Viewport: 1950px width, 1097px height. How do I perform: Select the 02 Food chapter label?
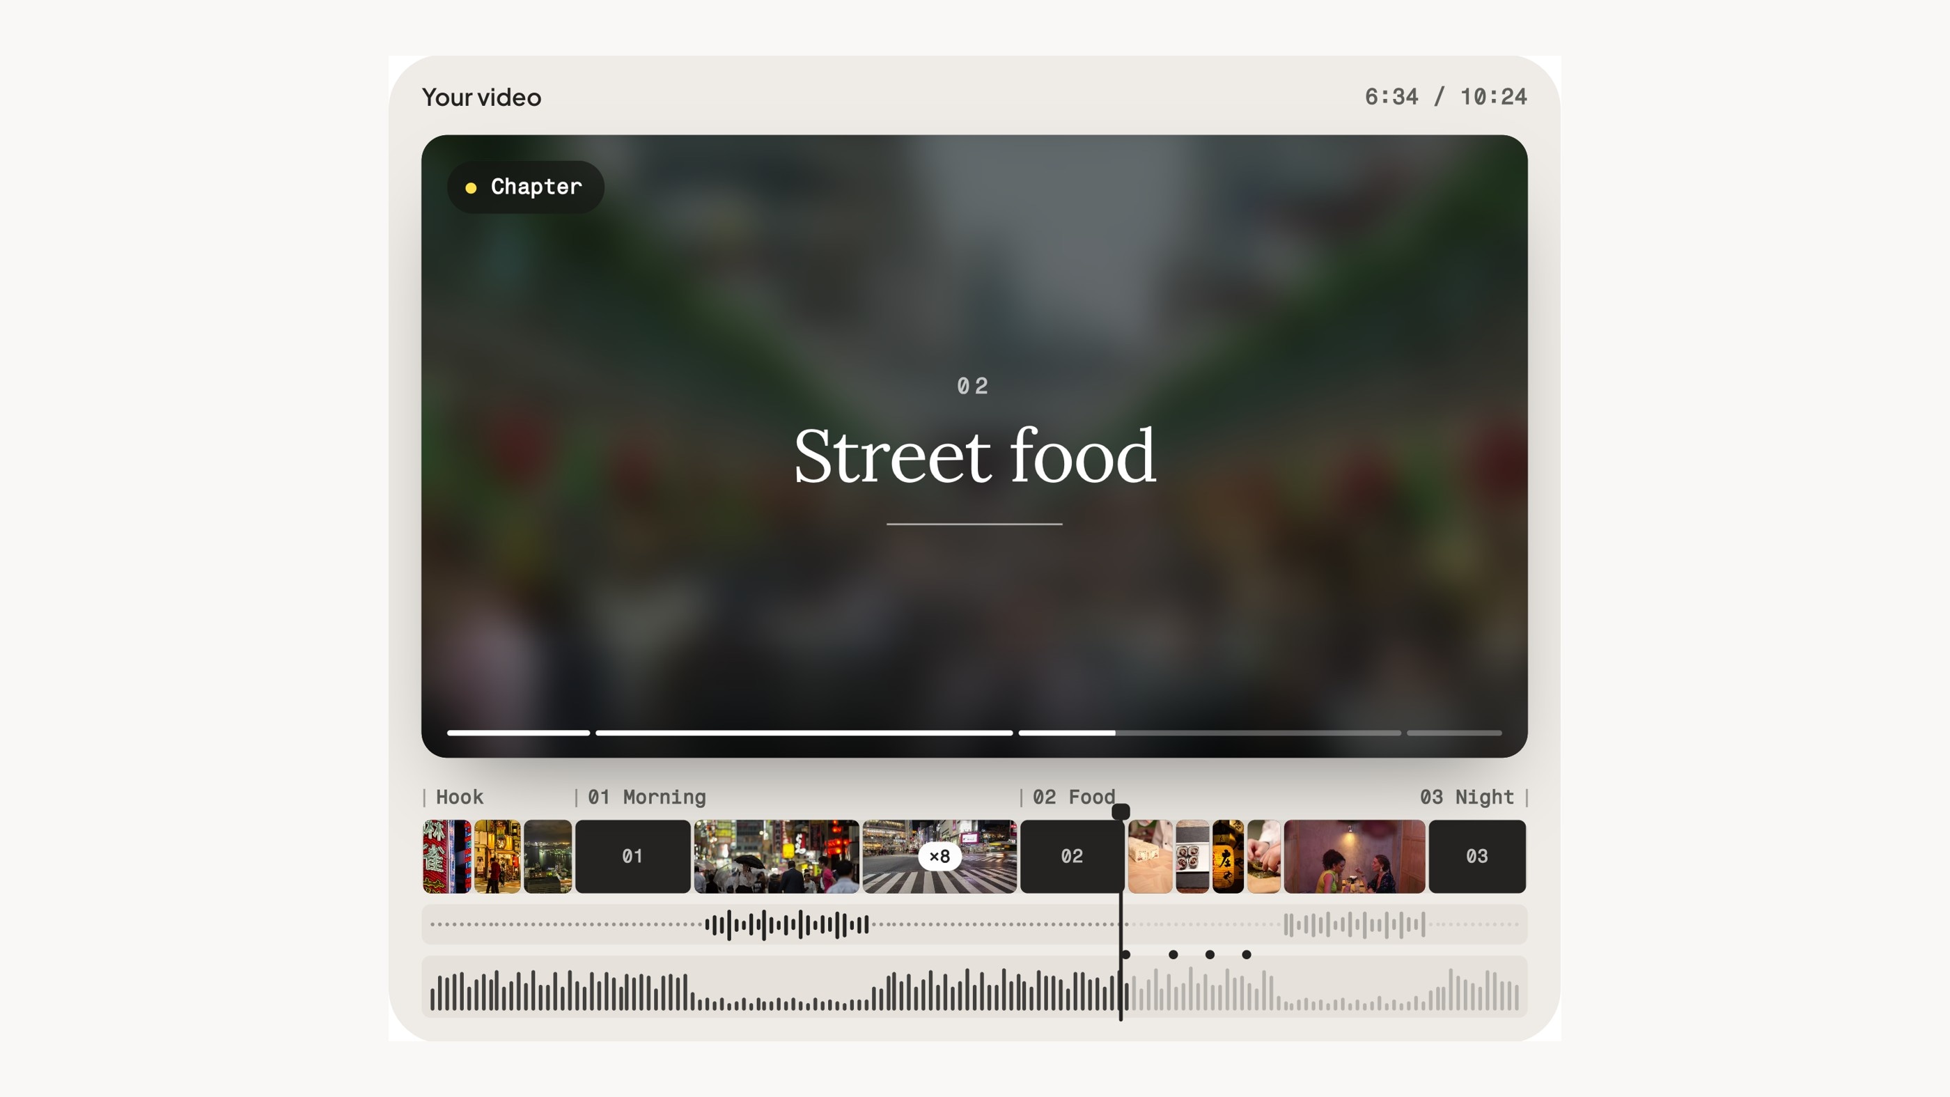[1073, 796]
